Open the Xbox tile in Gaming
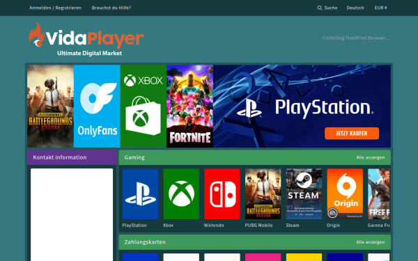The image size is (418, 261). (x=181, y=194)
